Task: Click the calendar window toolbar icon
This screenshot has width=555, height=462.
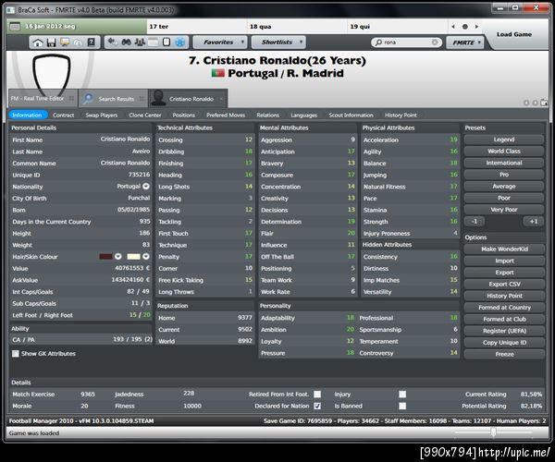Action: 153,43
